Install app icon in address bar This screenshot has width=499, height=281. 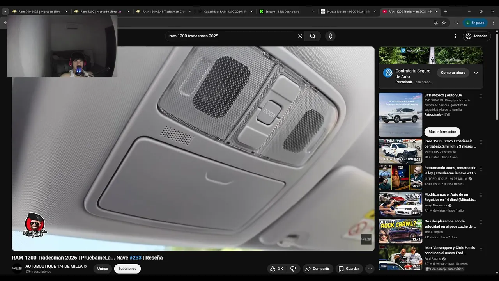pyautogui.click(x=435, y=23)
